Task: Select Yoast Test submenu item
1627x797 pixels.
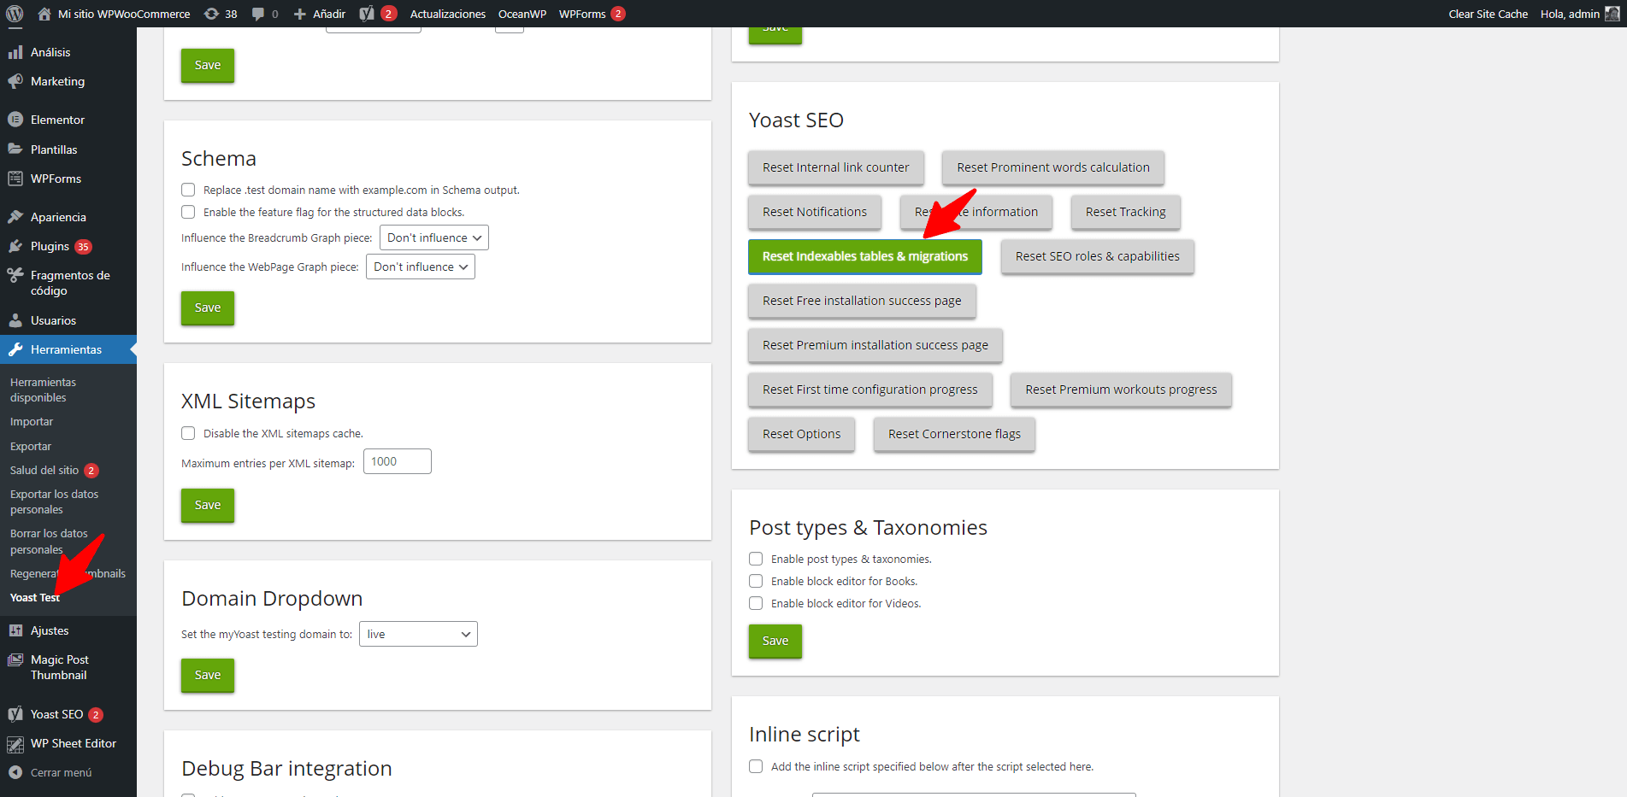Action: point(35,597)
